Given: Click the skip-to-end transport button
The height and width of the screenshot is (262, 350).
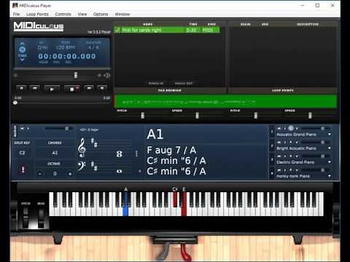Looking at the screenshot, I should pos(102,88).
